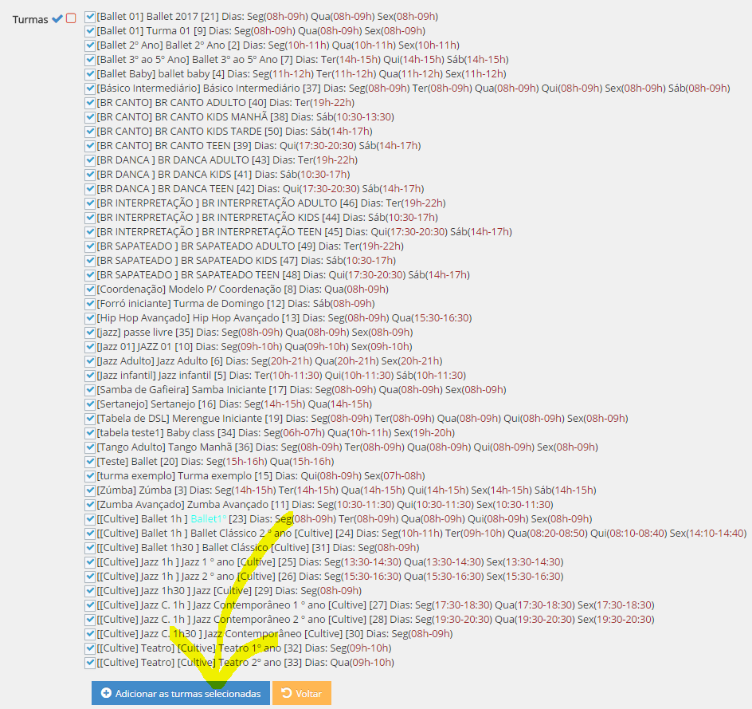Click the Turmas field label
752x709 pixels.
tap(30, 20)
